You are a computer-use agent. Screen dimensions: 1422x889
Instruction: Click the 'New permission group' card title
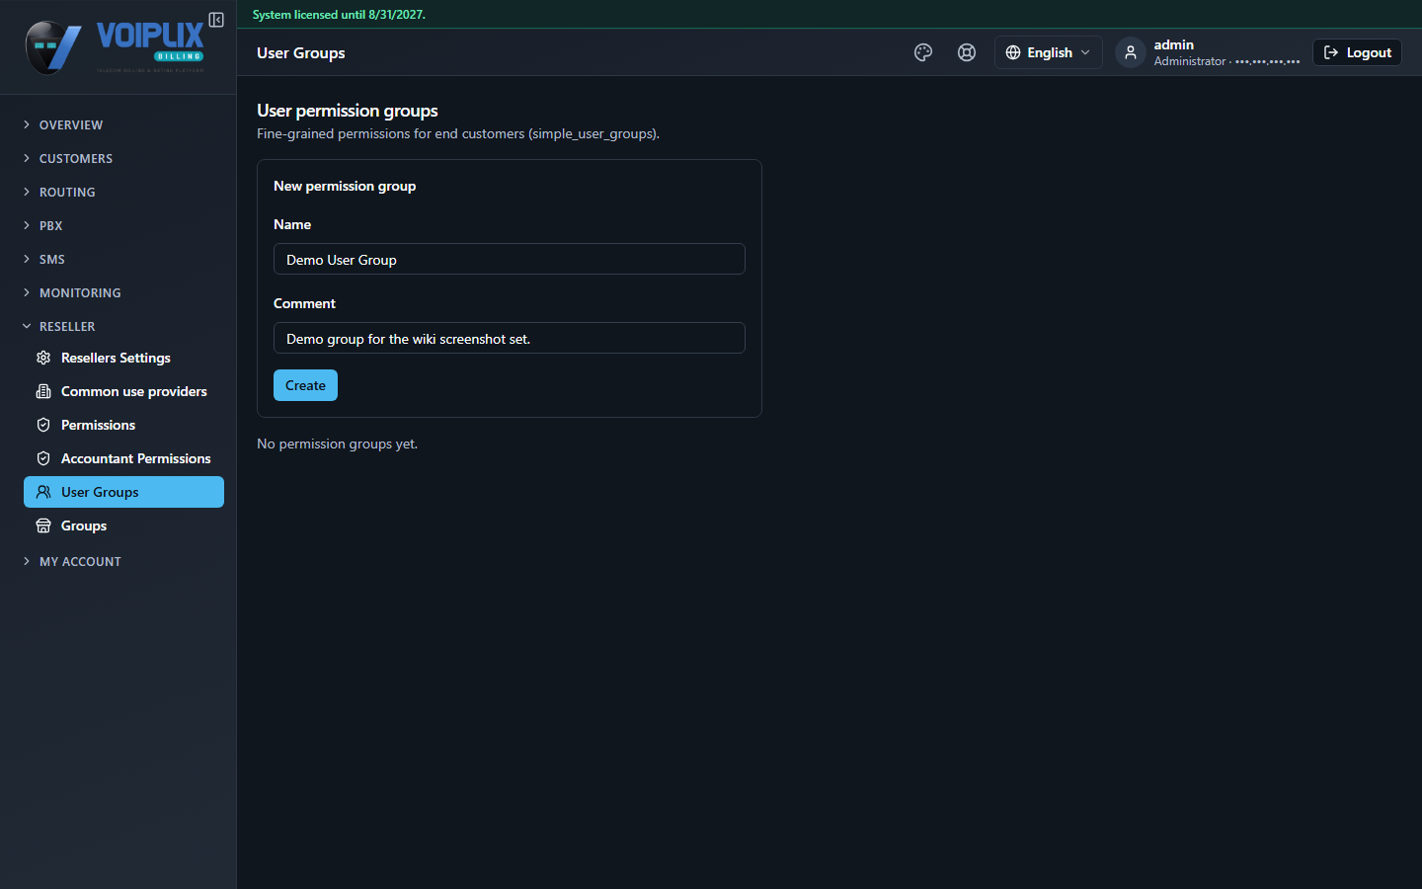pyautogui.click(x=345, y=186)
